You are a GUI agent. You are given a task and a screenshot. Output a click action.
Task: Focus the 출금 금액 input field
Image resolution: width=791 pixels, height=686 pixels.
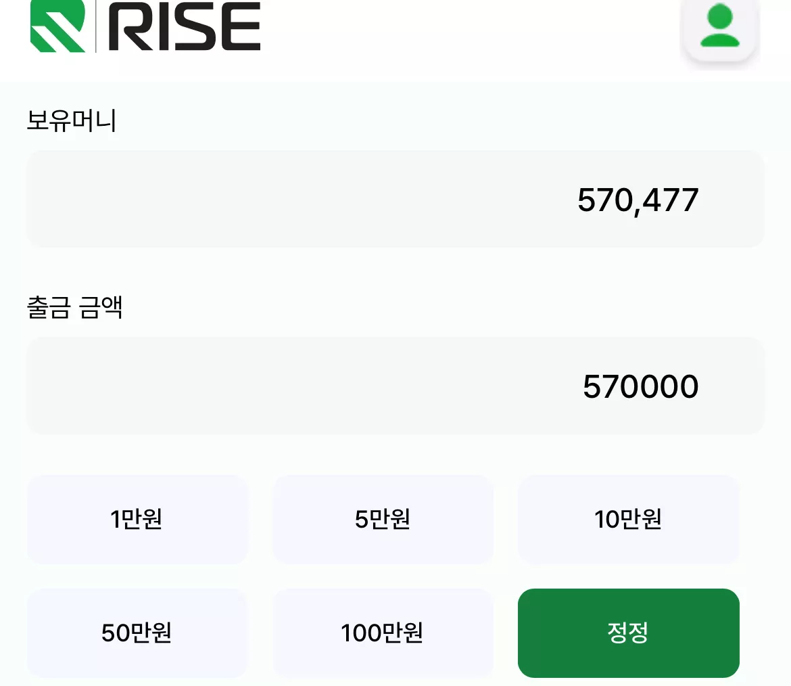395,386
